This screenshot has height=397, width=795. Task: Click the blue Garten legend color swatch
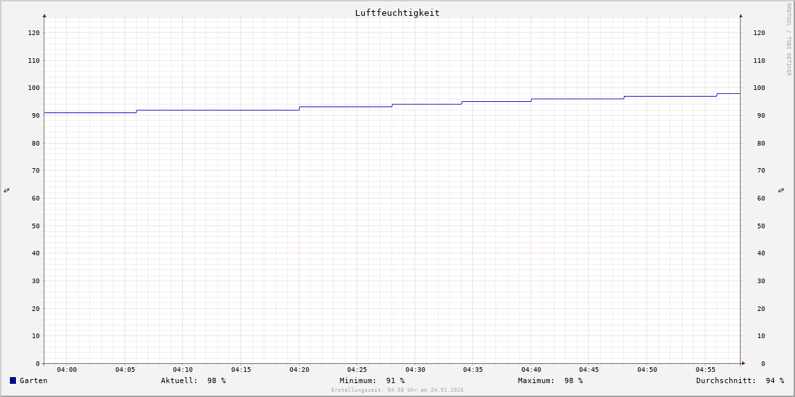[x=13, y=380]
